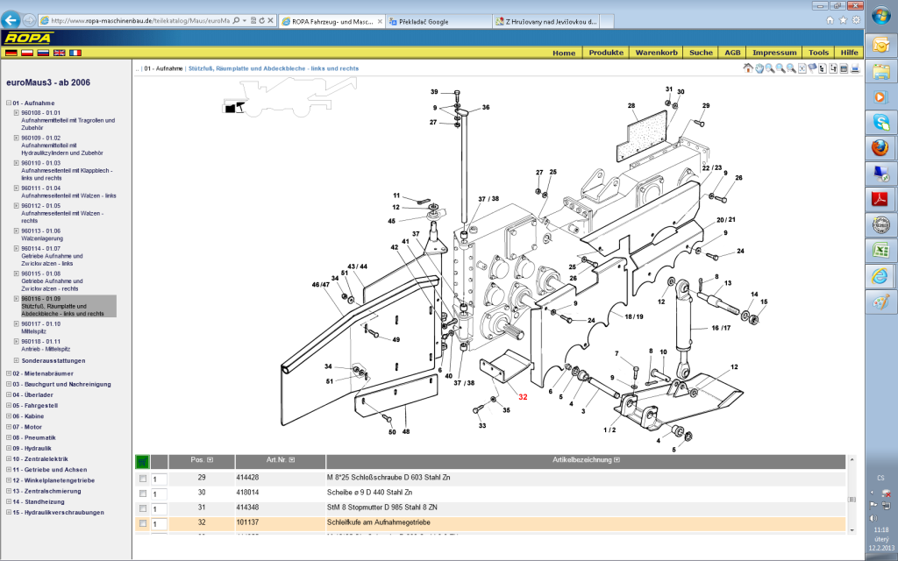Click the Windows Start orb
Viewport: 898px width, 561px height.
[880, 16]
